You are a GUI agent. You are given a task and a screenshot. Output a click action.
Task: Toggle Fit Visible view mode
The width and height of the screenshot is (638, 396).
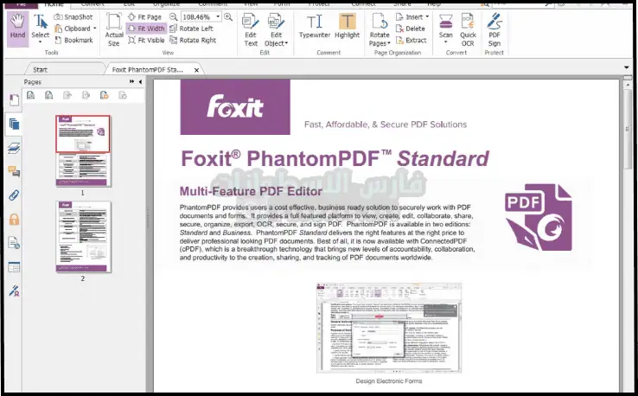(145, 40)
